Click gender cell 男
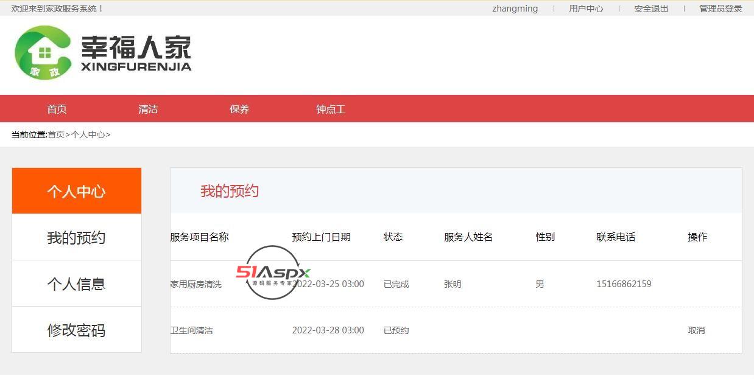The height and width of the screenshot is (379, 754). (x=540, y=284)
